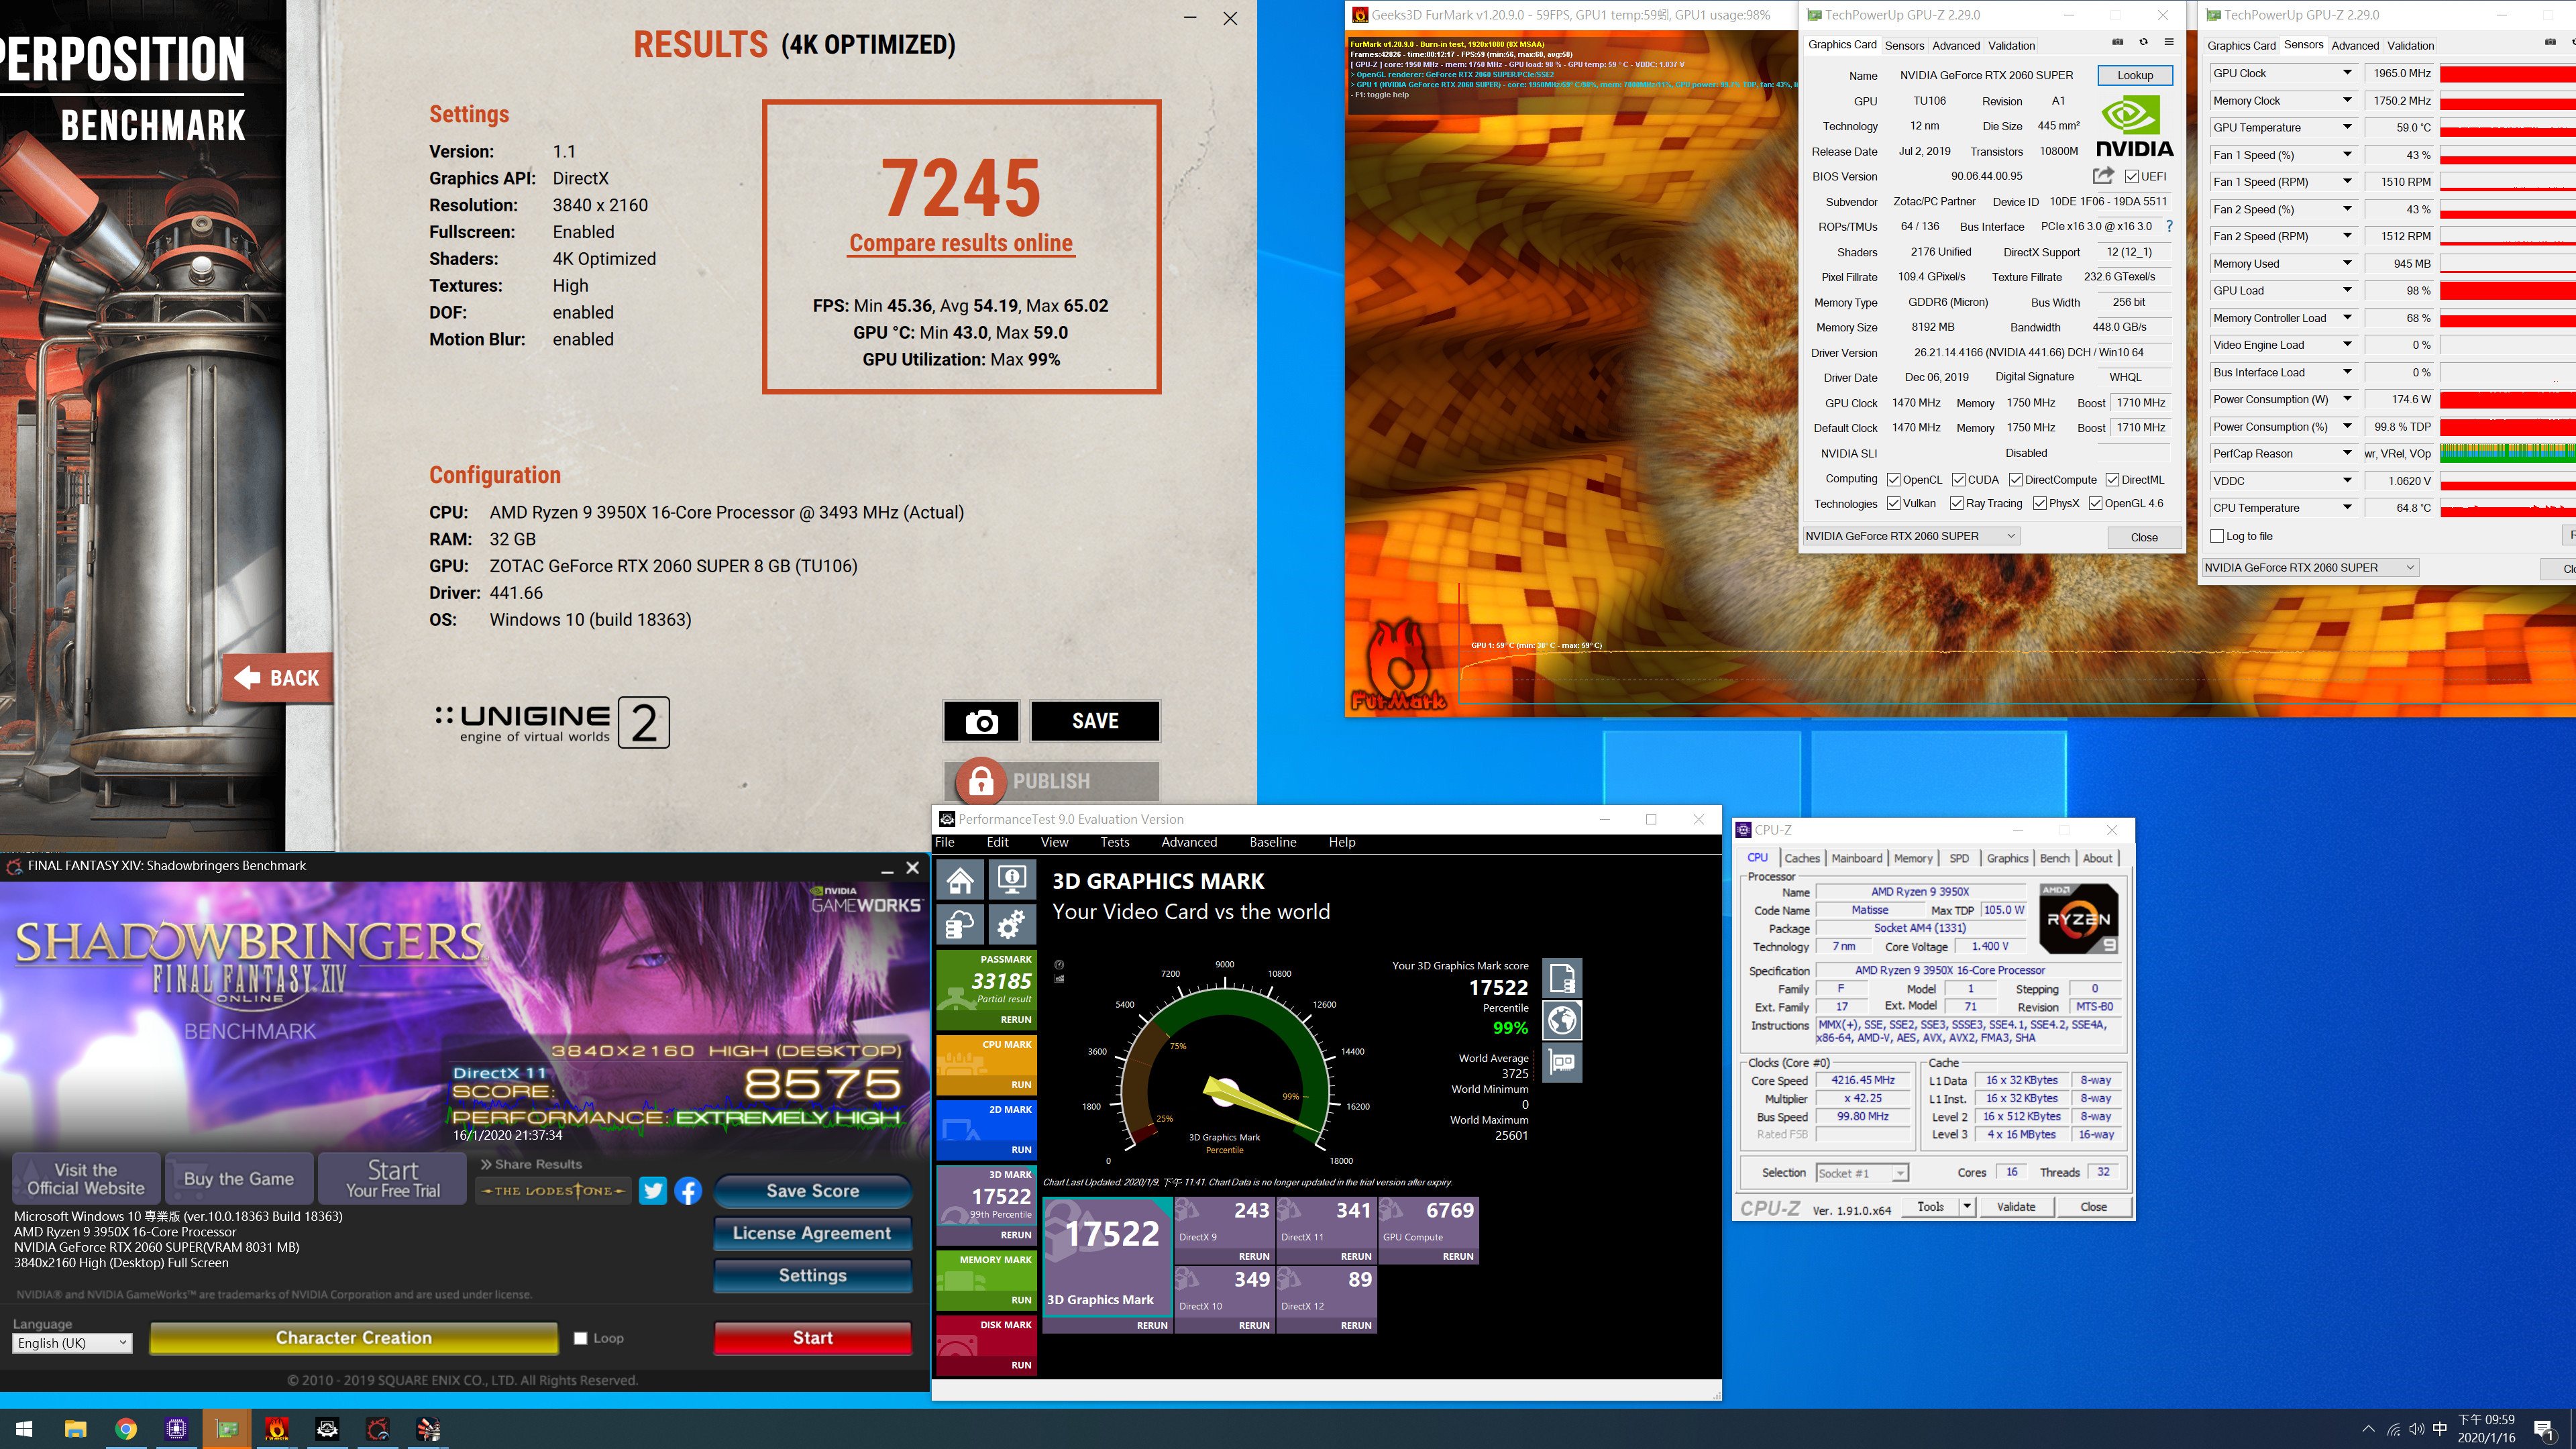Click the BACK button in Superposition

pos(277,678)
